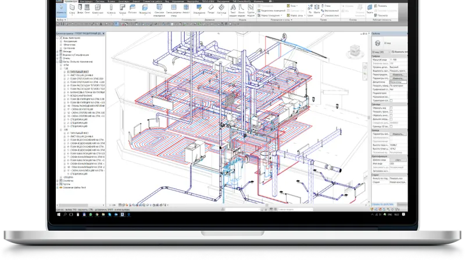This screenshot has height=261, width=465.
Task: Pick the Дверь (Door) tool
Action: [80, 9]
